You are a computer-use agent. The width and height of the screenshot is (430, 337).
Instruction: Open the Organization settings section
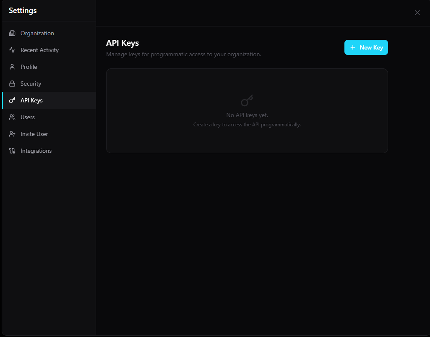pos(37,33)
